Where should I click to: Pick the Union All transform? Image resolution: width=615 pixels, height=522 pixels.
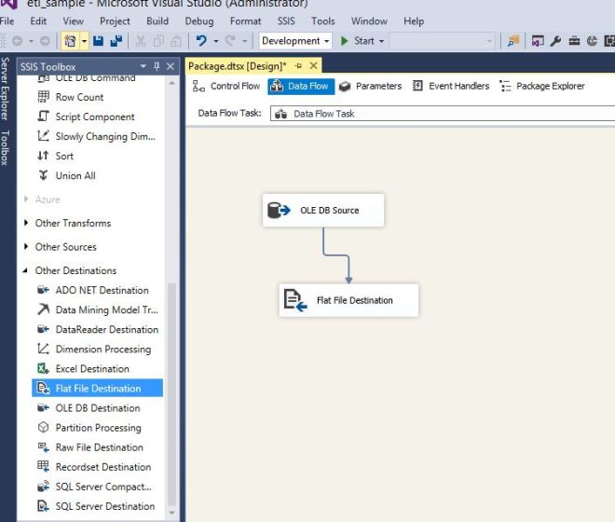click(75, 176)
